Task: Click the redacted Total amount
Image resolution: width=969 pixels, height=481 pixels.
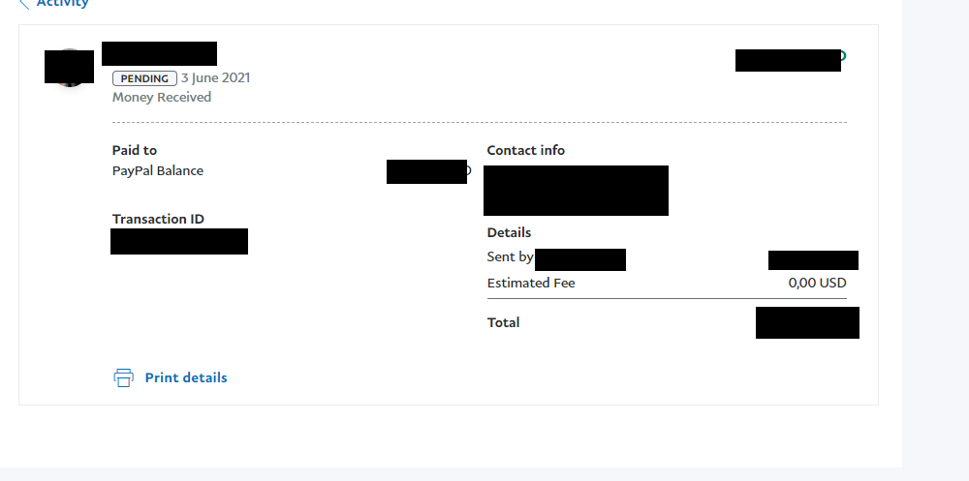Action: 807,322
